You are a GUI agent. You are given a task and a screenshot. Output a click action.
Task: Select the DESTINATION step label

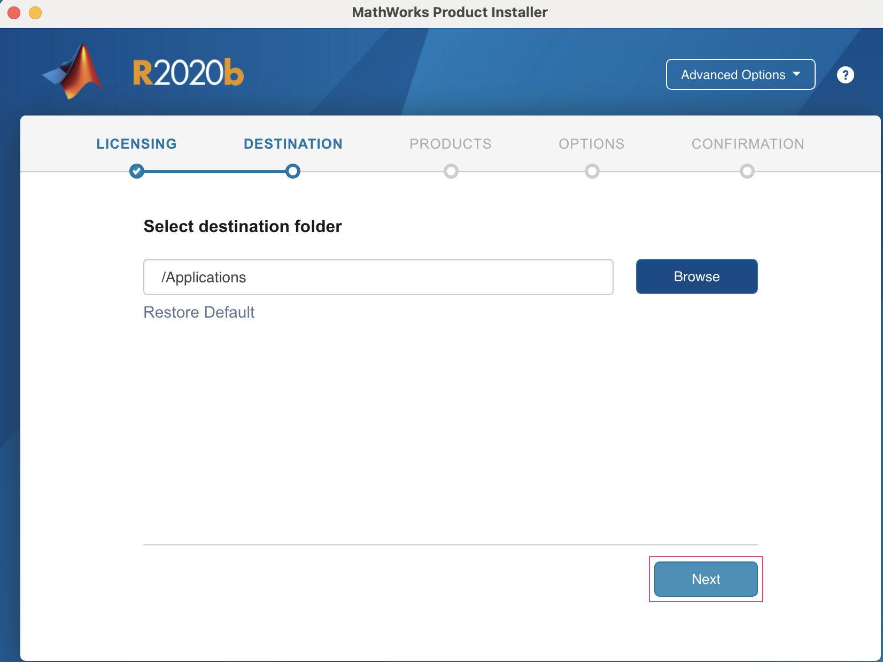293,144
